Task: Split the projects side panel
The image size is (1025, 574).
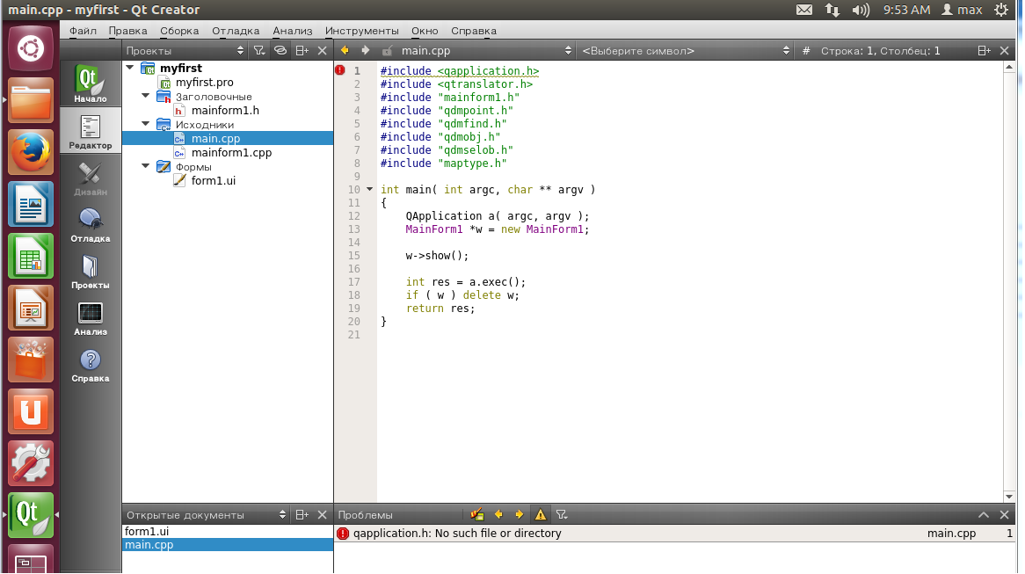Action: (302, 51)
